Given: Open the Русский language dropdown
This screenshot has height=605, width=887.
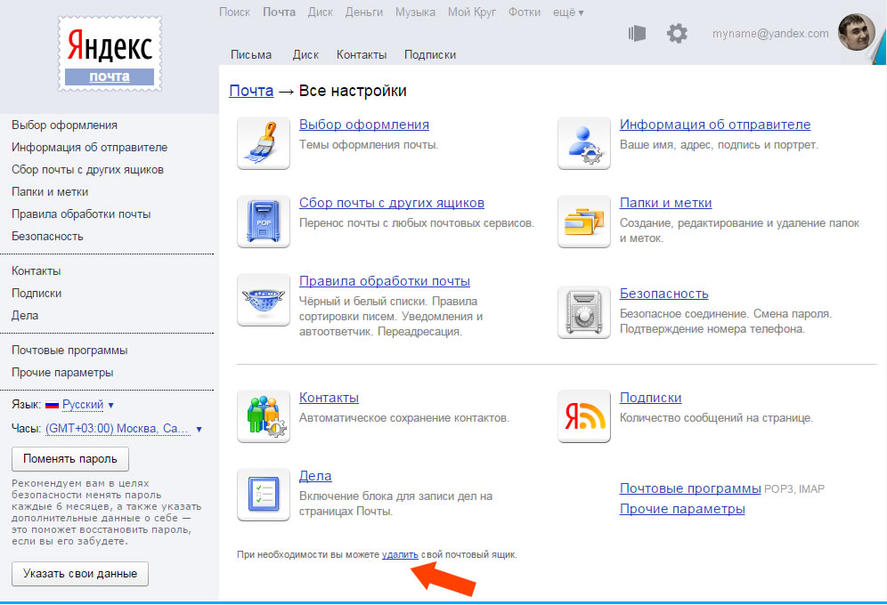Looking at the screenshot, I should tap(87, 405).
